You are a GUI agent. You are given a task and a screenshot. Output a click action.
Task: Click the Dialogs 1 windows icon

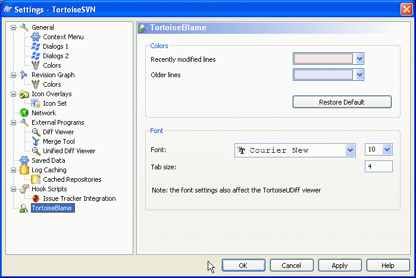tap(36, 46)
